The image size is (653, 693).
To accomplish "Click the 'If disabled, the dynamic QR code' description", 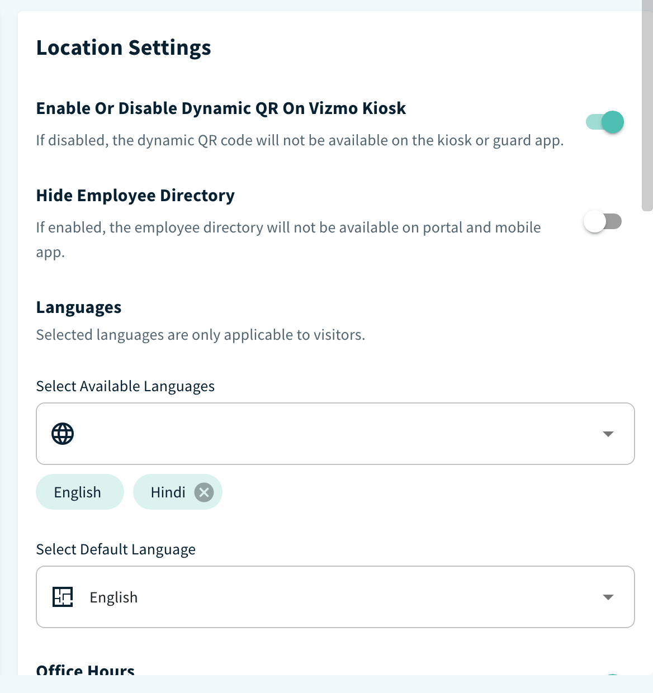I will 300,140.
